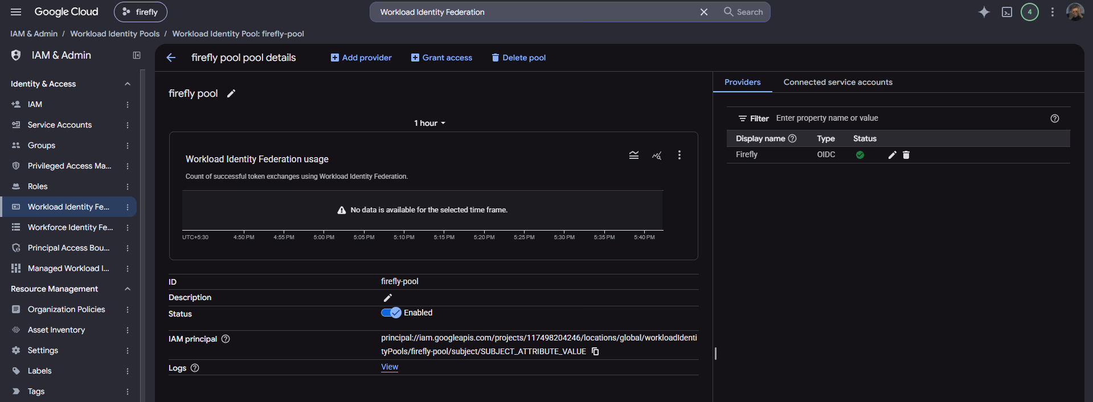Open help tooltip next to Logs
This screenshot has width=1093, height=402.
pyautogui.click(x=195, y=368)
